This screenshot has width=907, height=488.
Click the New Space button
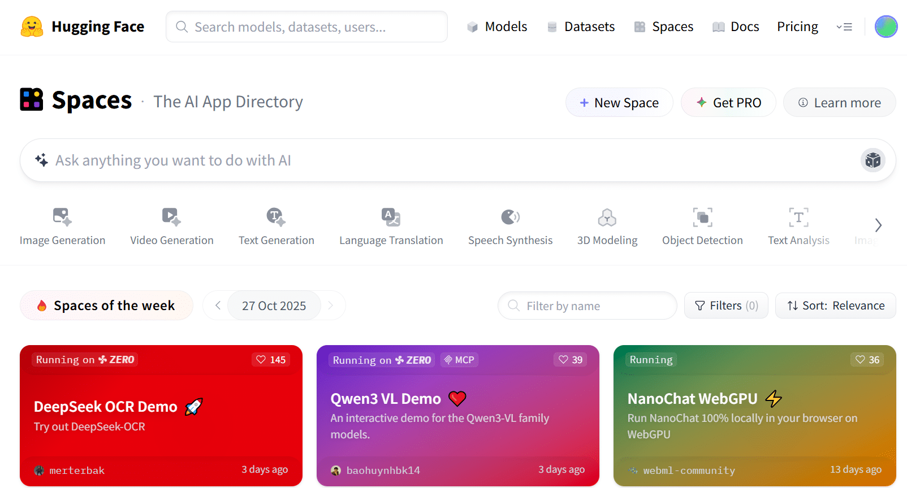click(619, 103)
